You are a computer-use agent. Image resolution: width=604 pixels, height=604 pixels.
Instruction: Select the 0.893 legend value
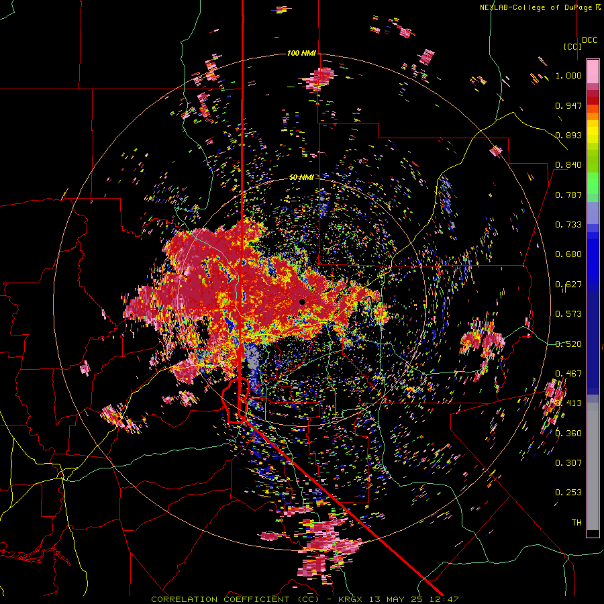point(568,135)
